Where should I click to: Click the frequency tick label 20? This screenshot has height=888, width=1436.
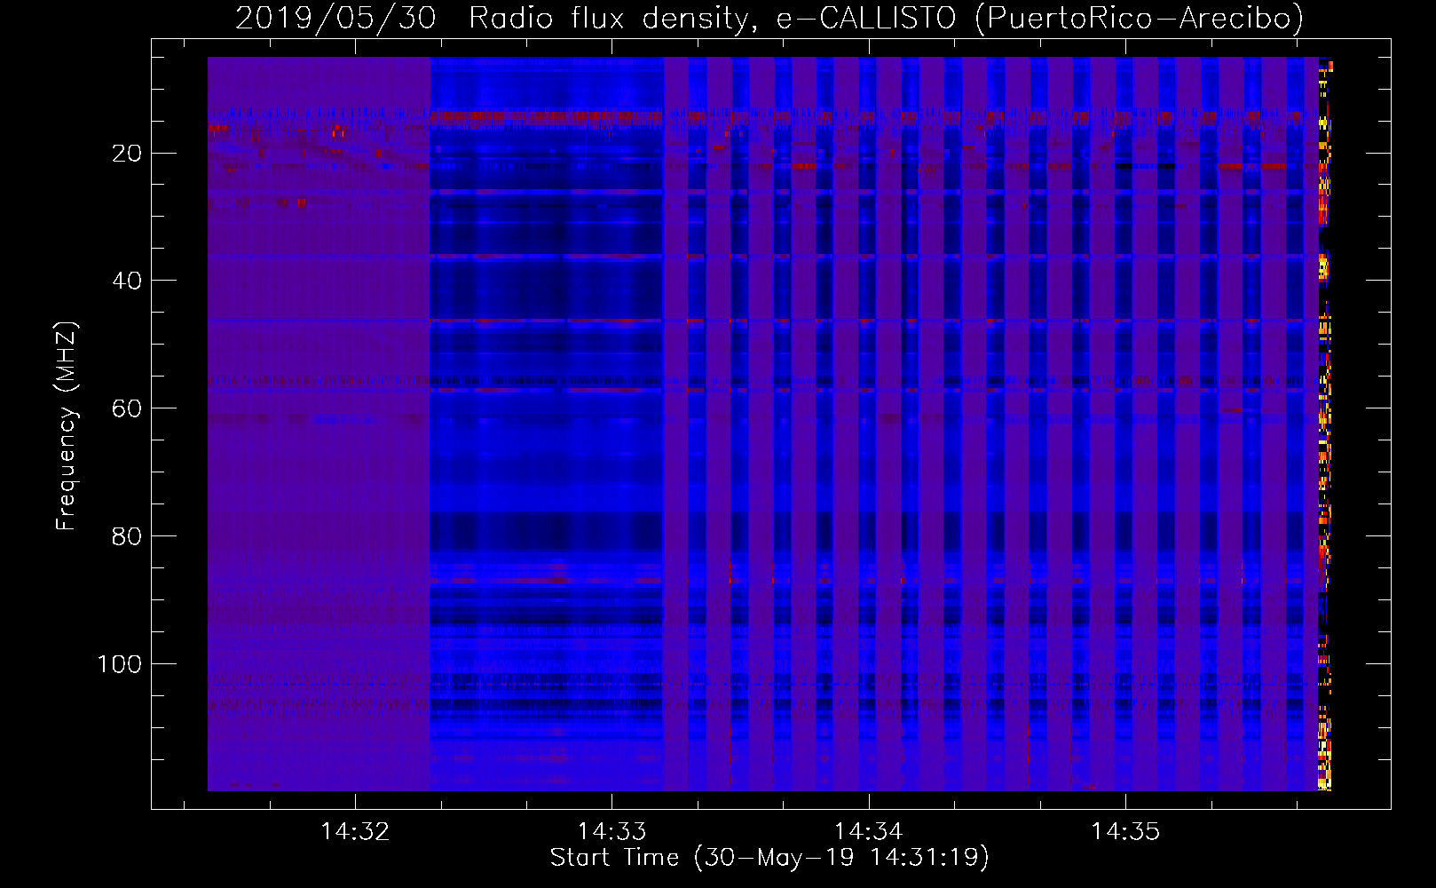(x=127, y=154)
